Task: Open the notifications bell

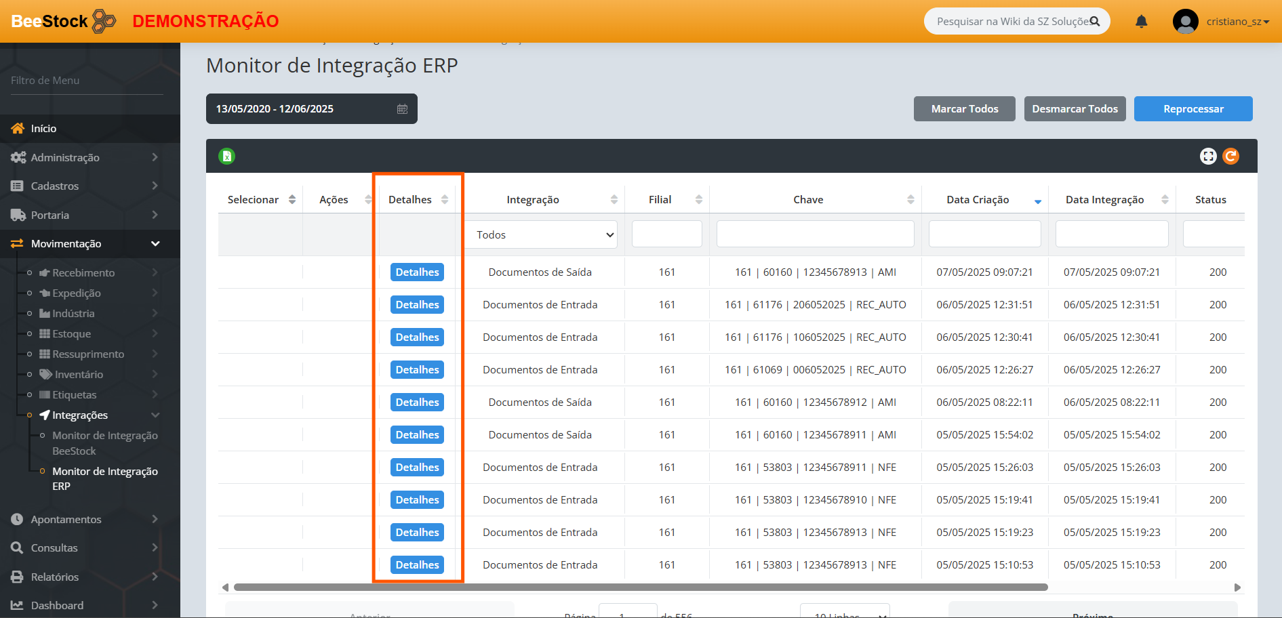Action: point(1142,22)
